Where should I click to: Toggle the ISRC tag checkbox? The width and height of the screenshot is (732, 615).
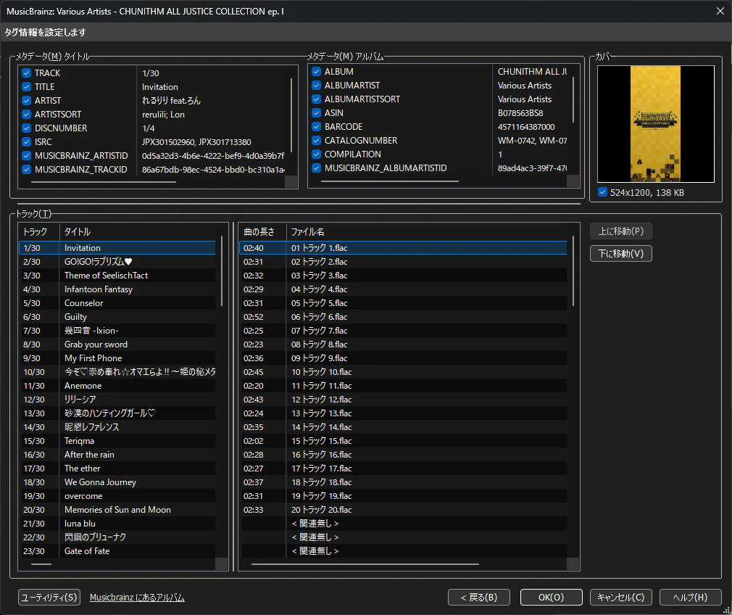(x=27, y=142)
